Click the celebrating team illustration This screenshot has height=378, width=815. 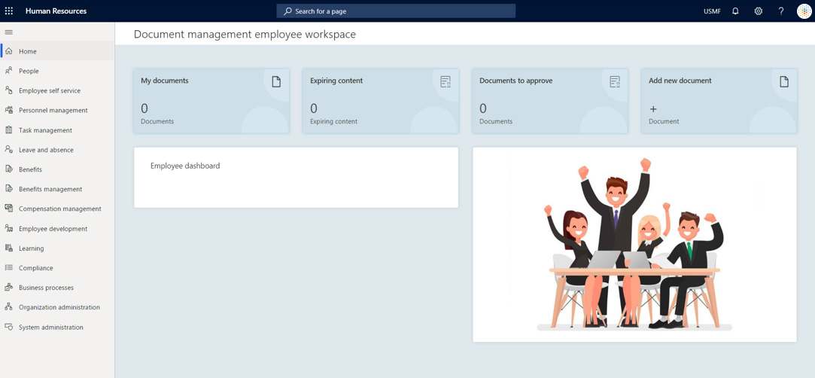pyautogui.click(x=634, y=245)
